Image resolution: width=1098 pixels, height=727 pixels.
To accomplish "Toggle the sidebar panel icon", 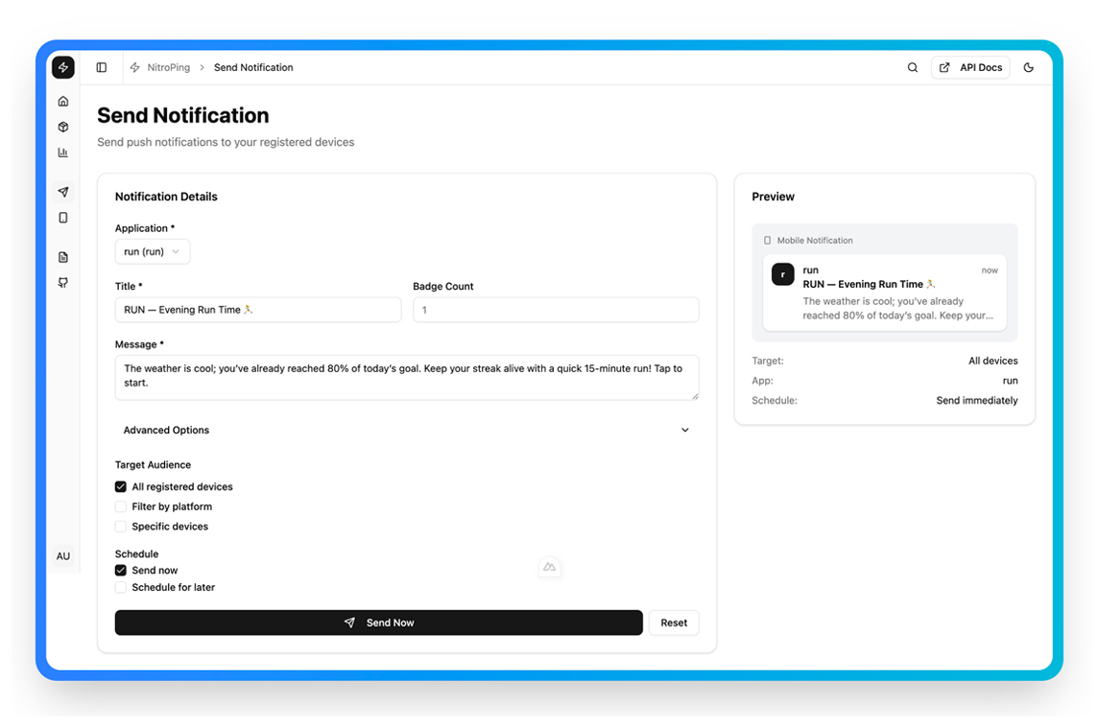I will point(102,68).
